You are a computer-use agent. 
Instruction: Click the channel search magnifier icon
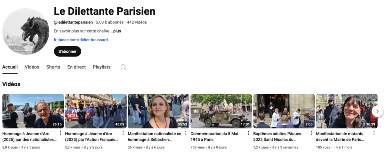(x=123, y=67)
